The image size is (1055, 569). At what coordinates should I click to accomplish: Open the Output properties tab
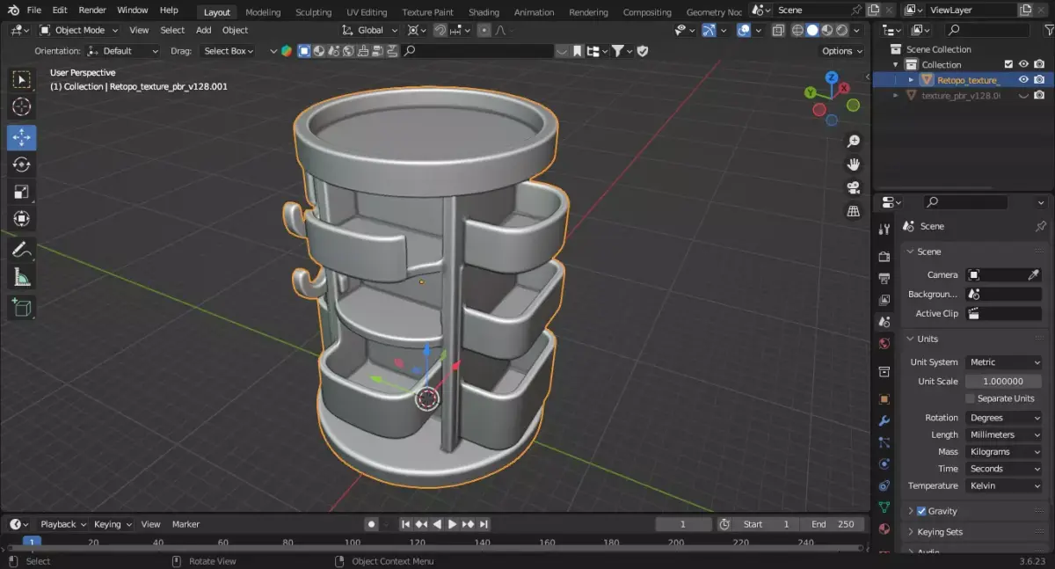click(884, 279)
